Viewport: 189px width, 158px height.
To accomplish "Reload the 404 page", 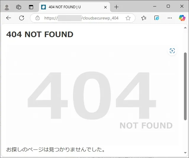I will pos(22,18).
